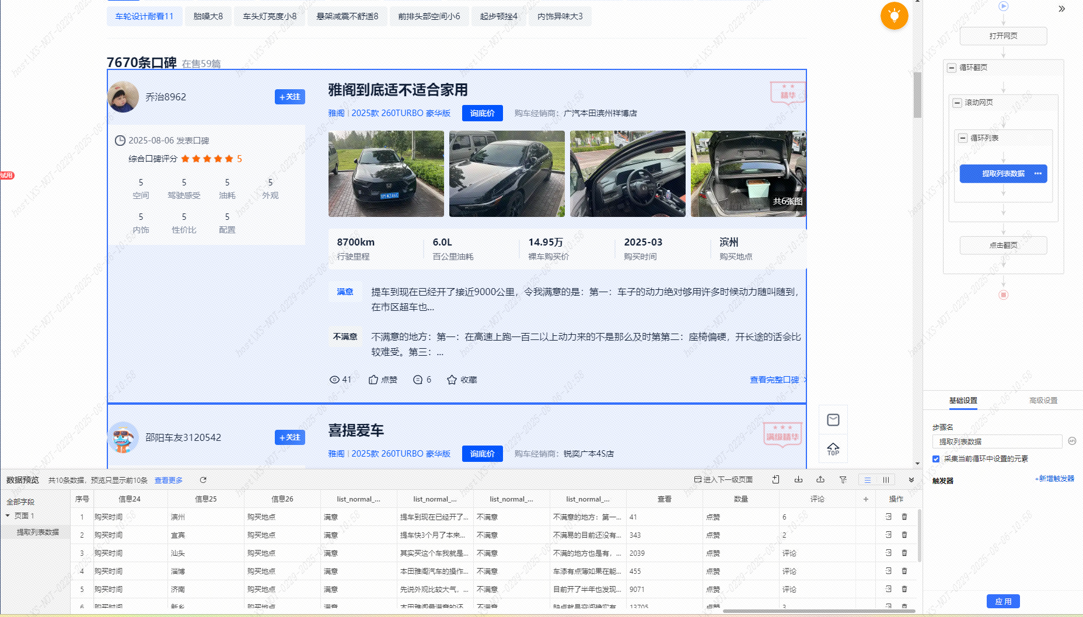
Task: Click the 信息24 column header
Action: point(130,499)
